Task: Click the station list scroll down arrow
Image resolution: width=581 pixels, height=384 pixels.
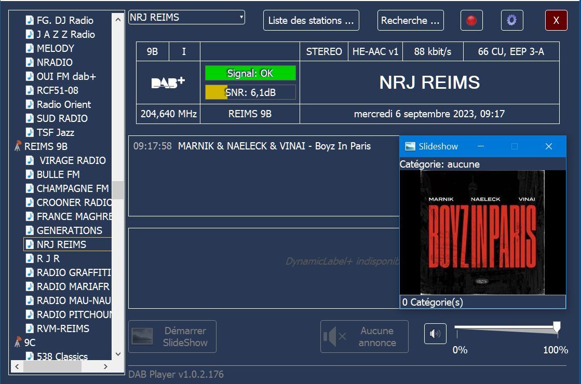Action: (x=118, y=354)
